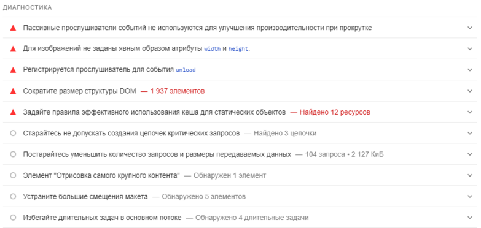Open 'Постарайтесь уменьшить количество запросов' title
Viewport: 481px width, 228px height.
157,154
